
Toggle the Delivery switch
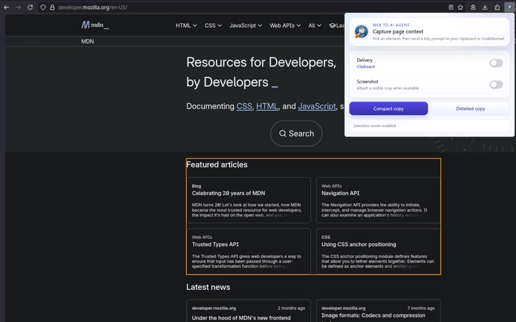click(496, 63)
